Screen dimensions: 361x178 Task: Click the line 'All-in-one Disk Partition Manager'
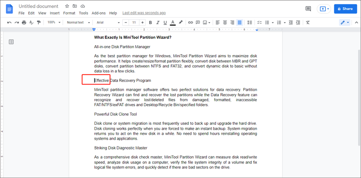tap(122, 47)
